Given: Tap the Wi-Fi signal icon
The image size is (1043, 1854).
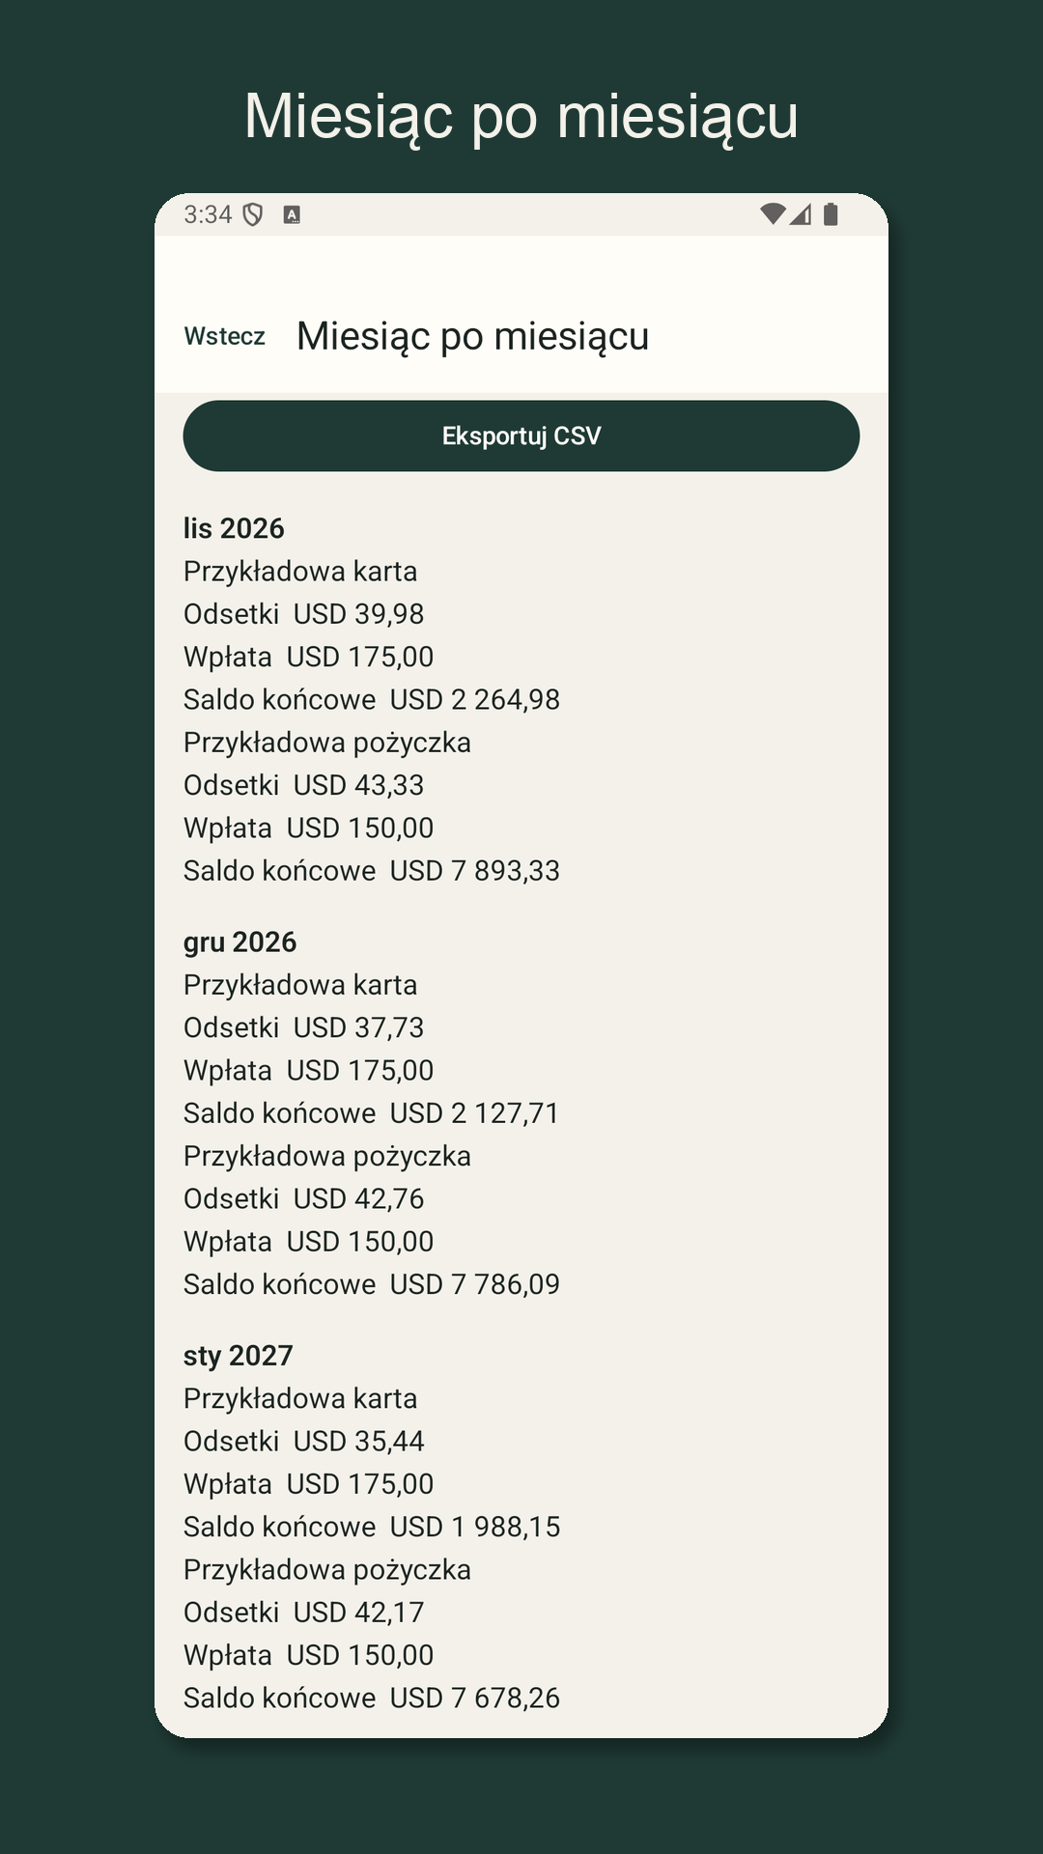Looking at the screenshot, I should [x=773, y=213].
